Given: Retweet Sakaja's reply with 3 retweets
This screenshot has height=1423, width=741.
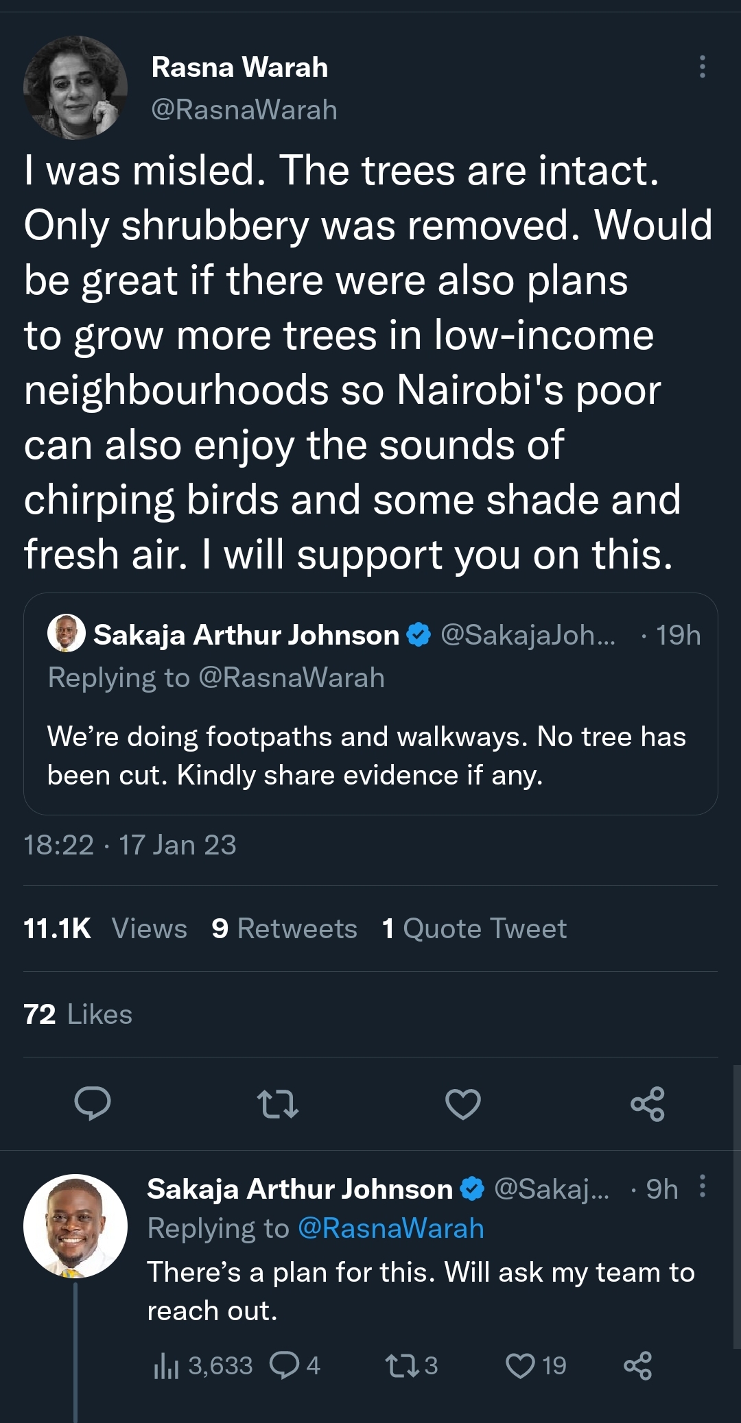Looking at the screenshot, I should point(403,1365).
